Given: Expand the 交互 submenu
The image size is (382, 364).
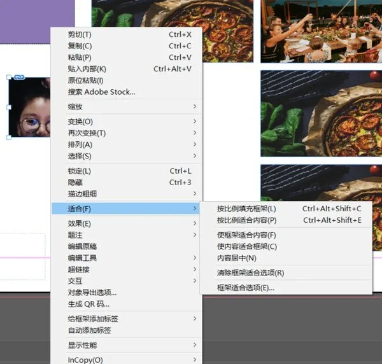Looking at the screenshot, I should 126,281.
